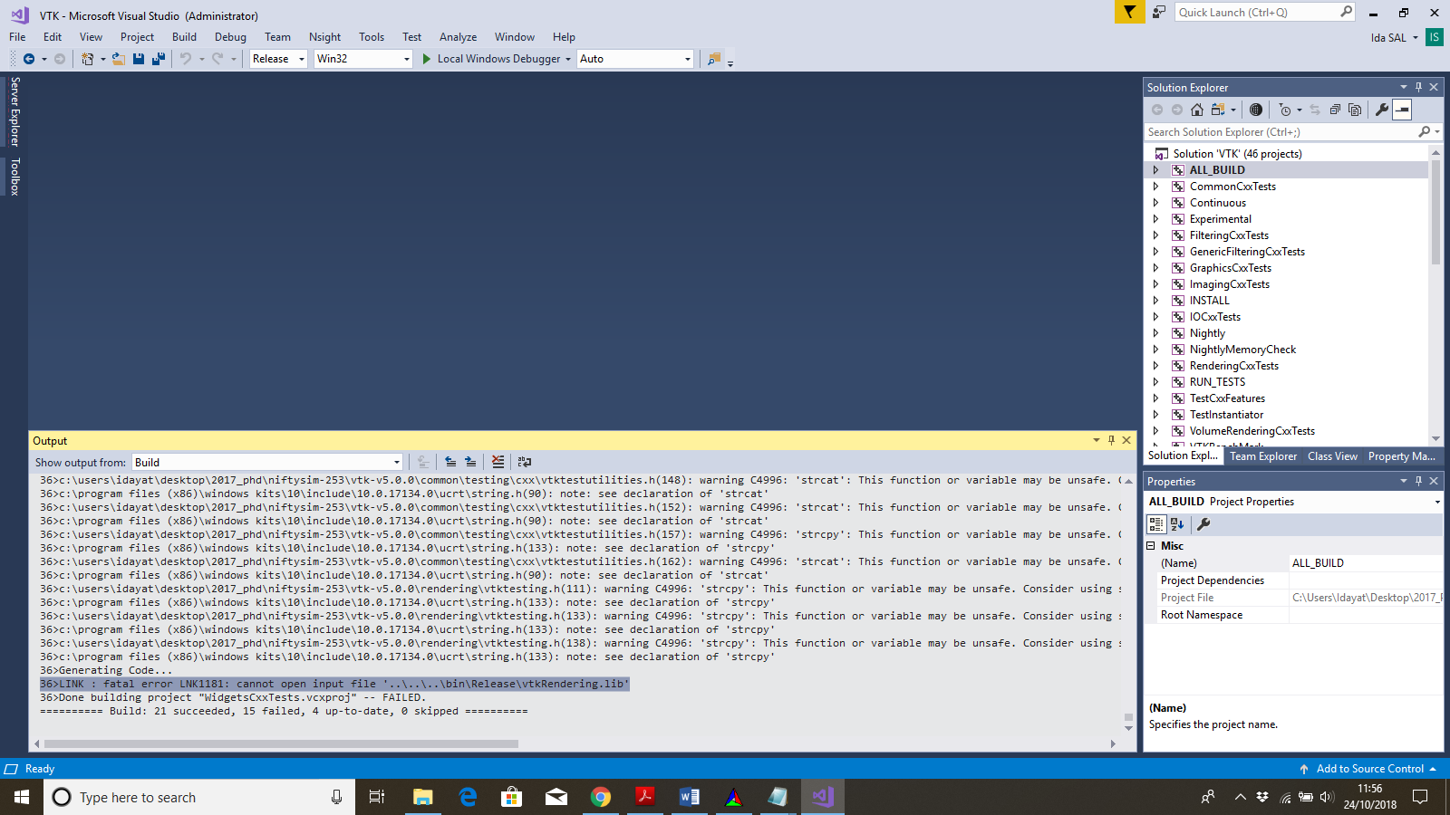Open the Nsight menu
1450x815 pixels.
[x=324, y=37]
